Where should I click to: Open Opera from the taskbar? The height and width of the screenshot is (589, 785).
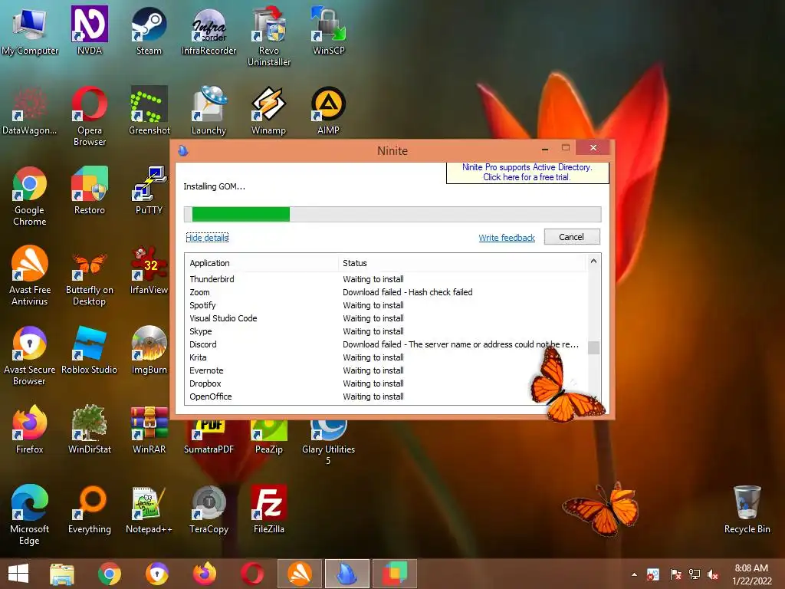[x=251, y=574]
